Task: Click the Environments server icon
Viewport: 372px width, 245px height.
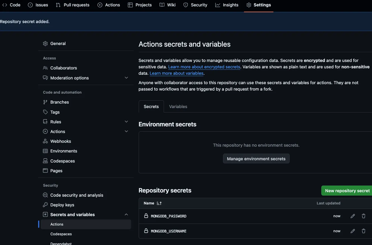Action: pyautogui.click(x=45, y=151)
